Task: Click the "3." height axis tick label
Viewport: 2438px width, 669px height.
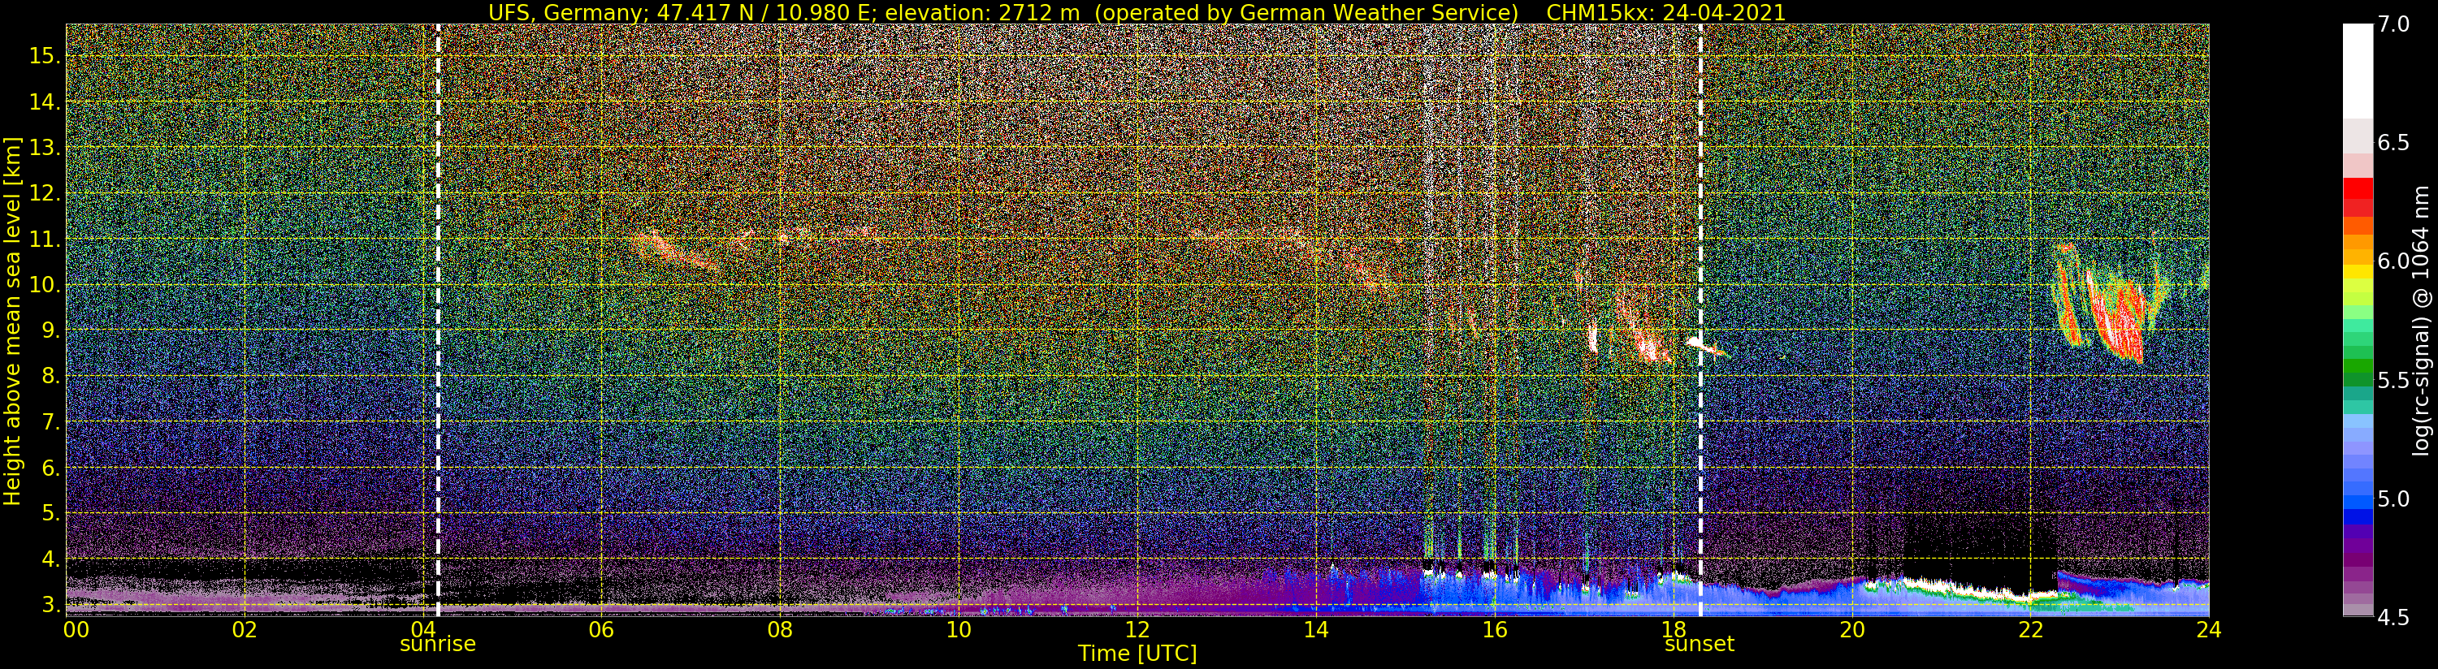Action: pyautogui.click(x=51, y=605)
